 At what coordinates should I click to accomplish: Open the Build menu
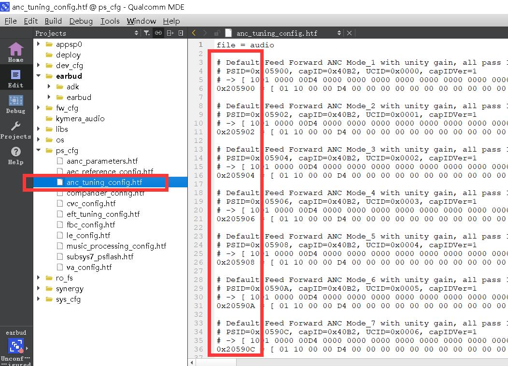click(53, 21)
